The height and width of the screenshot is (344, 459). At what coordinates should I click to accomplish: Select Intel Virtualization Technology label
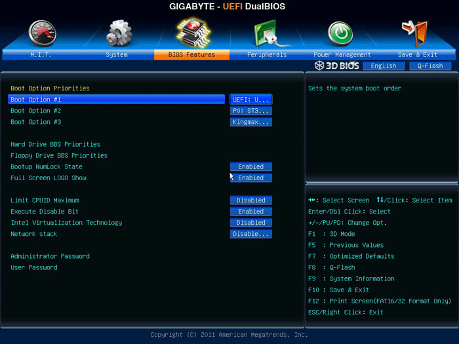pyautogui.click(x=66, y=223)
